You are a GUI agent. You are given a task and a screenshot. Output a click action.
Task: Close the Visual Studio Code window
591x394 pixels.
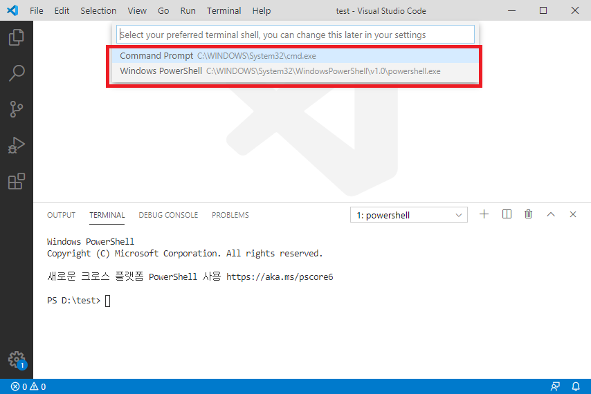pyautogui.click(x=575, y=10)
